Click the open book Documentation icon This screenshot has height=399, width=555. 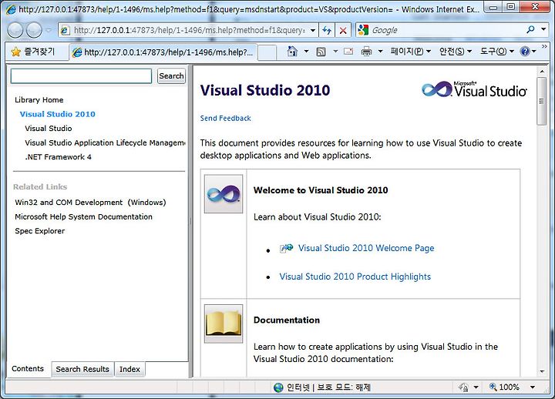[x=224, y=324]
